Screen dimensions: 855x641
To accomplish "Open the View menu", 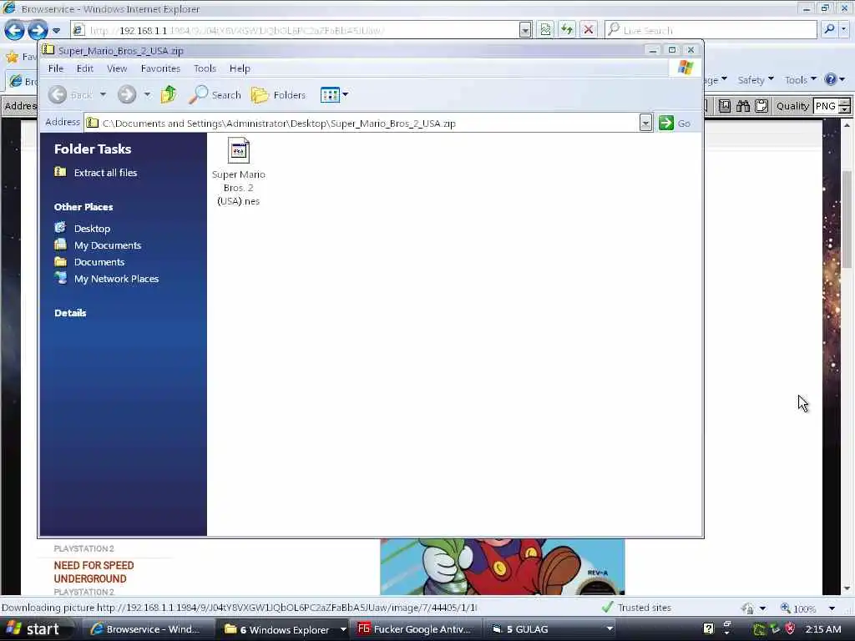I will point(117,68).
